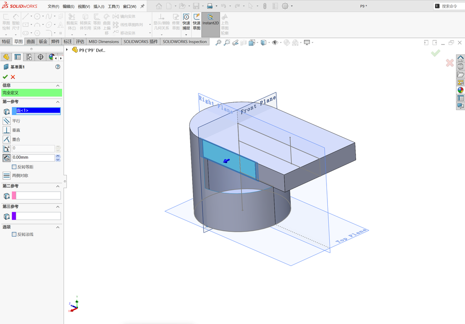Screen dimensions: 465x324
Task: Open the help icon for 基准面1
Action: 58,67
